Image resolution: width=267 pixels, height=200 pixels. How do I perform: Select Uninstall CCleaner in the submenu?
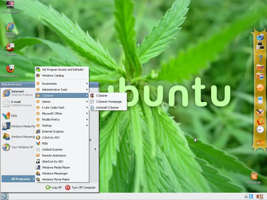(108, 108)
